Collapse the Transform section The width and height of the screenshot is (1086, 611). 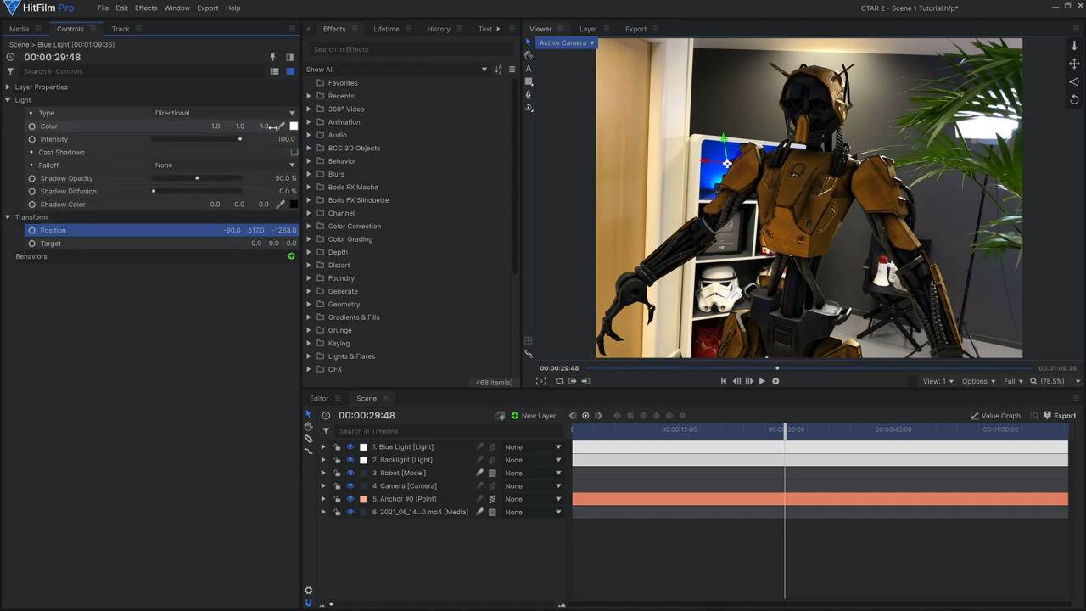pos(8,217)
